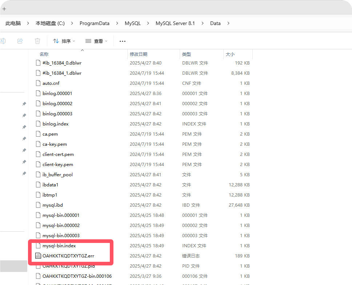
Task: Expand the chevron after Data in breadcrumb
Action: (228, 23)
